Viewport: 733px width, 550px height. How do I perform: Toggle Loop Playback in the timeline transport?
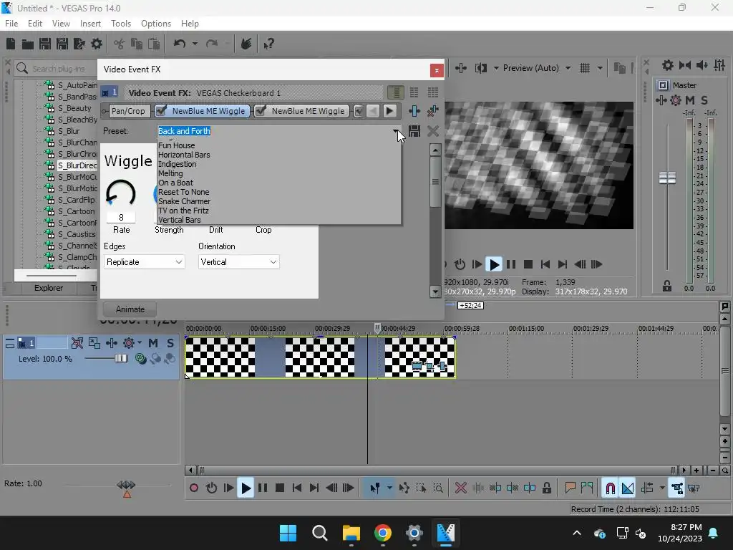[211, 488]
